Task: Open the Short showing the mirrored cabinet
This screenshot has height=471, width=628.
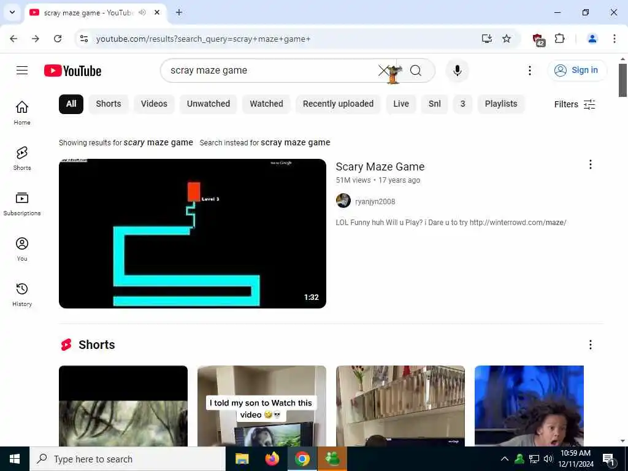Action: pyautogui.click(x=400, y=405)
